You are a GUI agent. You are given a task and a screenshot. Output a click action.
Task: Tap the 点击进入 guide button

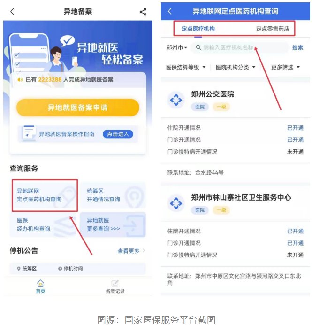click(x=118, y=134)
